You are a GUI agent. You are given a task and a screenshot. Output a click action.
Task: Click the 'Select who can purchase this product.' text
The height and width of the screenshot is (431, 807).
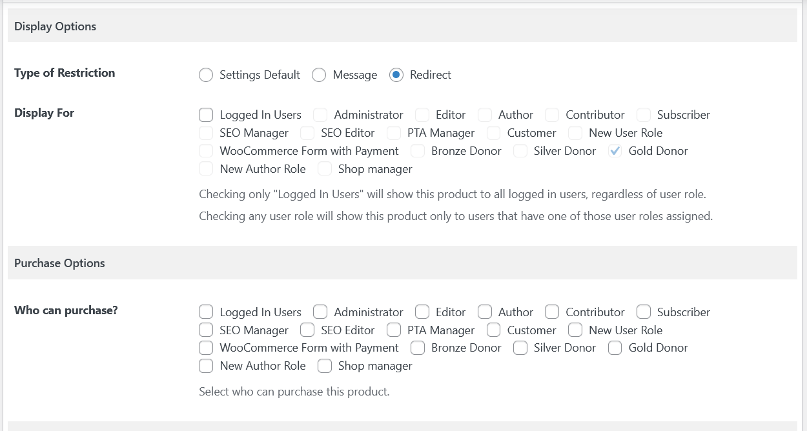pyautogui.click(x=294, y=391)
